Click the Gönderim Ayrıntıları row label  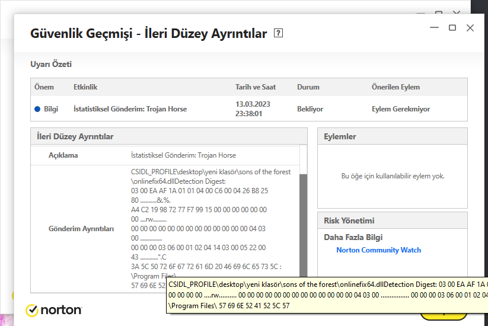pyautogui.click(x=81, y=228)
